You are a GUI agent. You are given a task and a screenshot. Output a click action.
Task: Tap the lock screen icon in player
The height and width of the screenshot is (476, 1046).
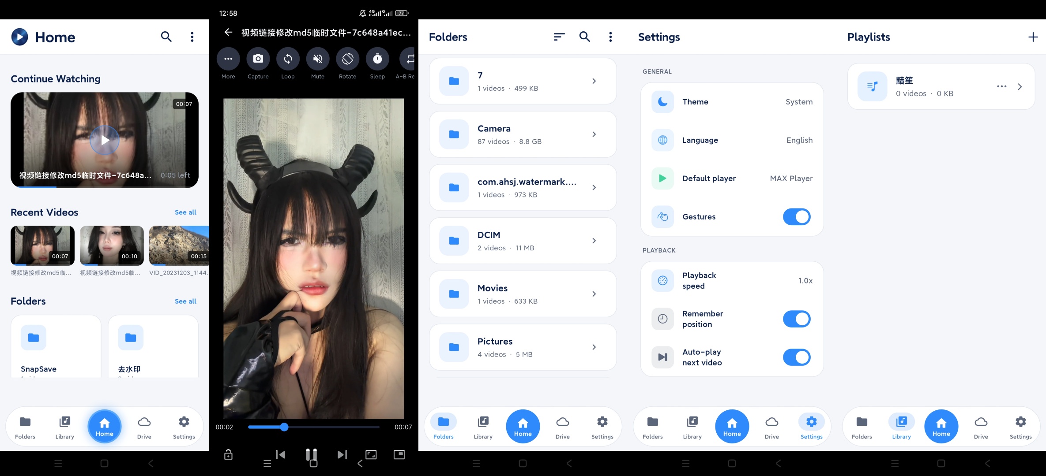[228, 454]
